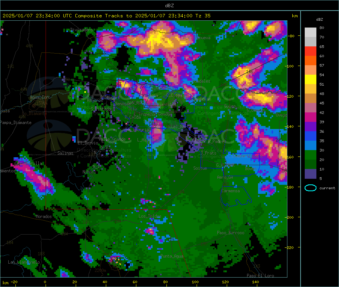
Task: Click the y-axis '-220' km tick label
Action: 290,248
